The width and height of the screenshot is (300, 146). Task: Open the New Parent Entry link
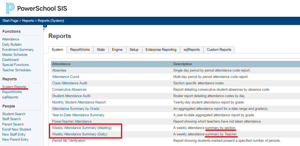pyautogui.click(x=15, y=140)
